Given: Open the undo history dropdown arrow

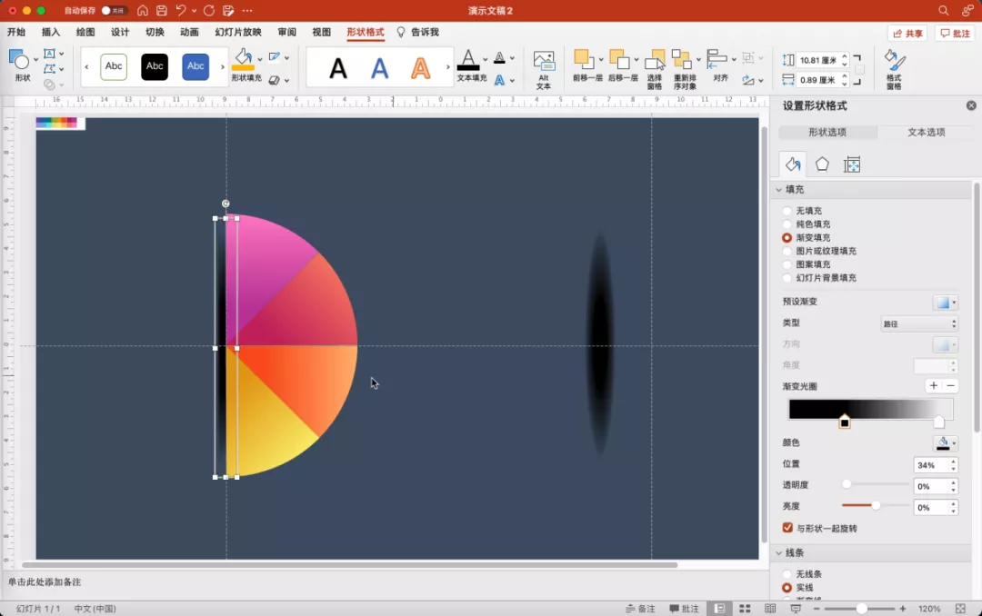Looking at the screenshot, I should [x=195, y=11].
